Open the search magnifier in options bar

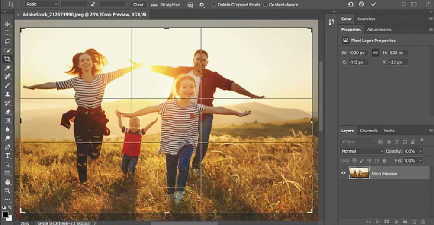404,4
